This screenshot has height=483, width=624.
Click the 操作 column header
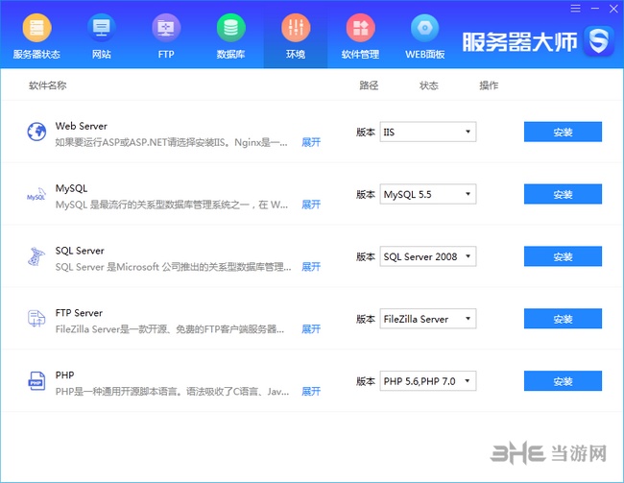[x=489, y=85]
